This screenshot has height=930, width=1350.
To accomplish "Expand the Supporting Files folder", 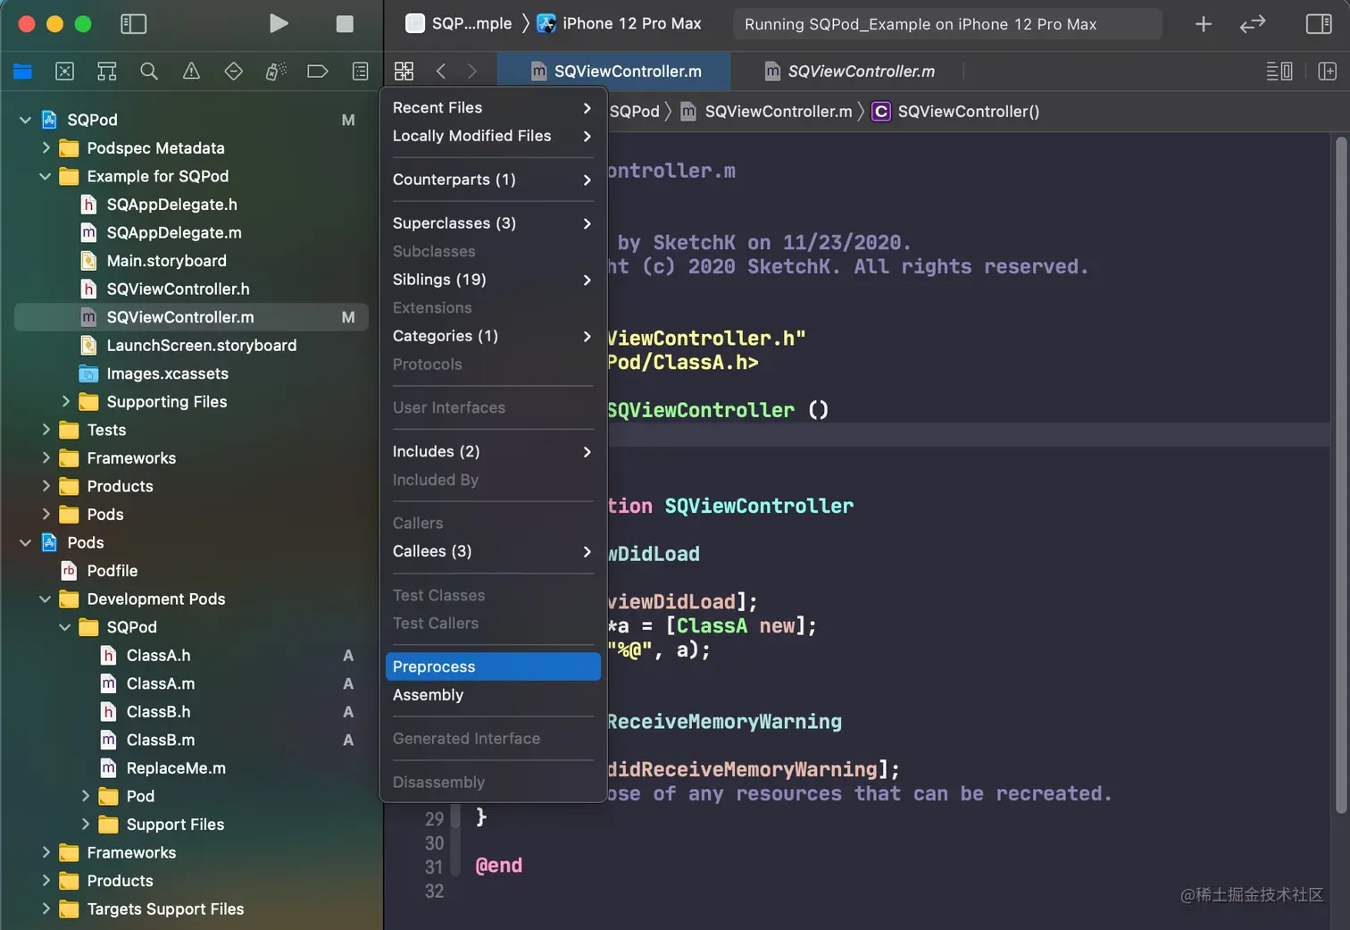I will 65,401.
